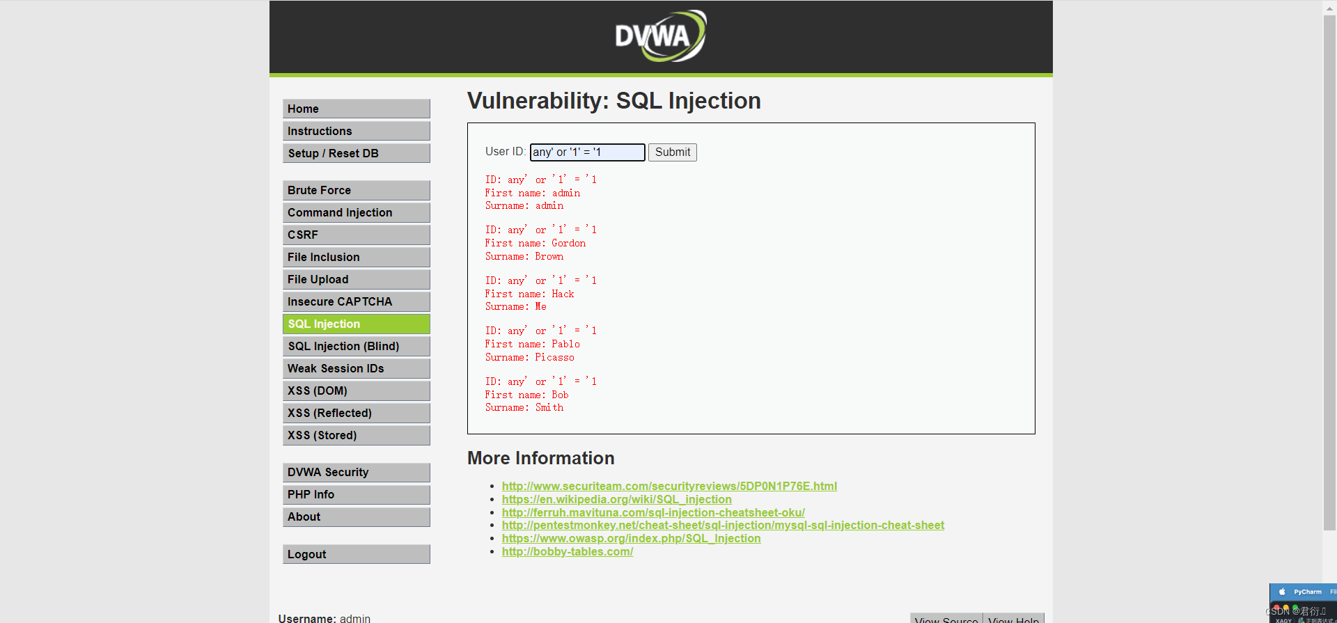Open SQL Injection (Blind) page

click(x=356, y=346)
